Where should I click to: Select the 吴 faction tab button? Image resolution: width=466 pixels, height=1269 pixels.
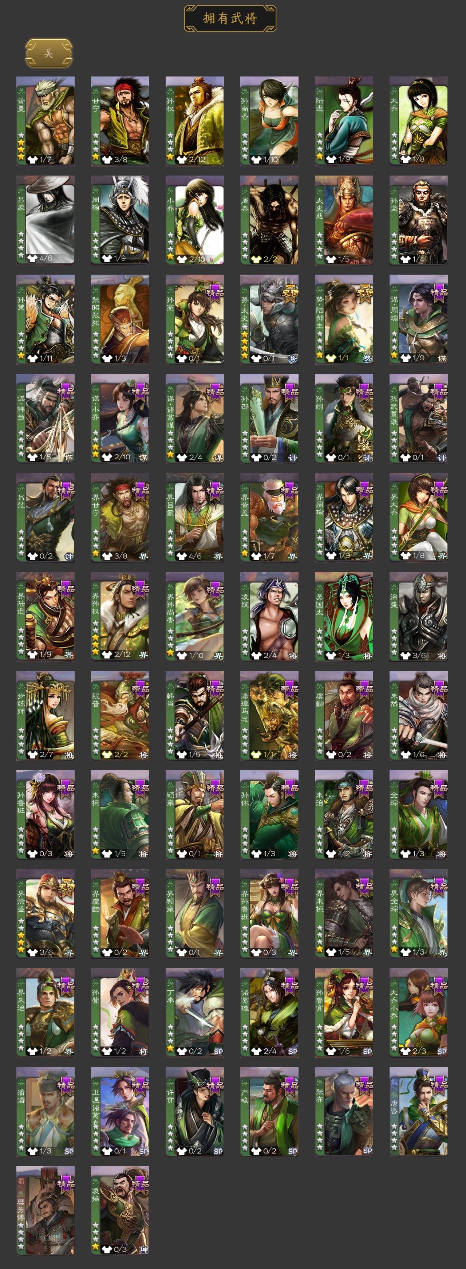49,53
